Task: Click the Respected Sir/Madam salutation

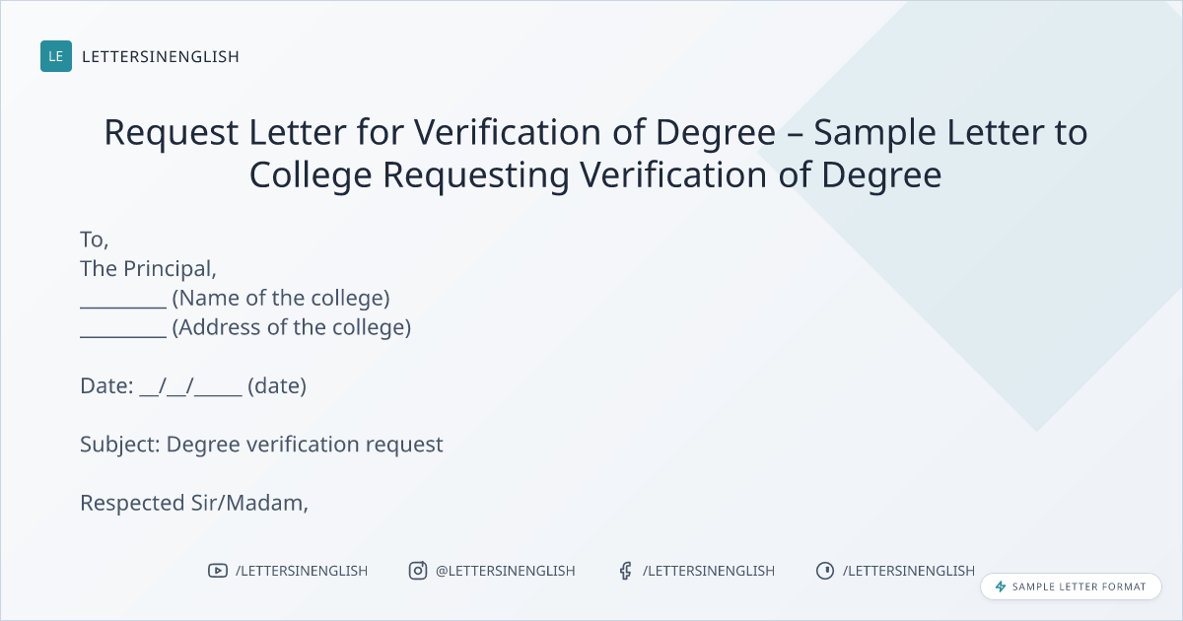Action: point(194,503)
